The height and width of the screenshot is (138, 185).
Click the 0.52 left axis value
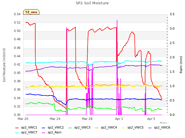(17, 23)
